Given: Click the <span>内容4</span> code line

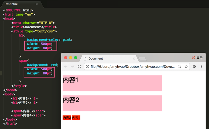Looking at the screenshot, I should point(28,115).
